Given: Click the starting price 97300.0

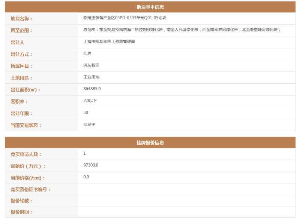Looking at the screenshot, I should (91, 165).
